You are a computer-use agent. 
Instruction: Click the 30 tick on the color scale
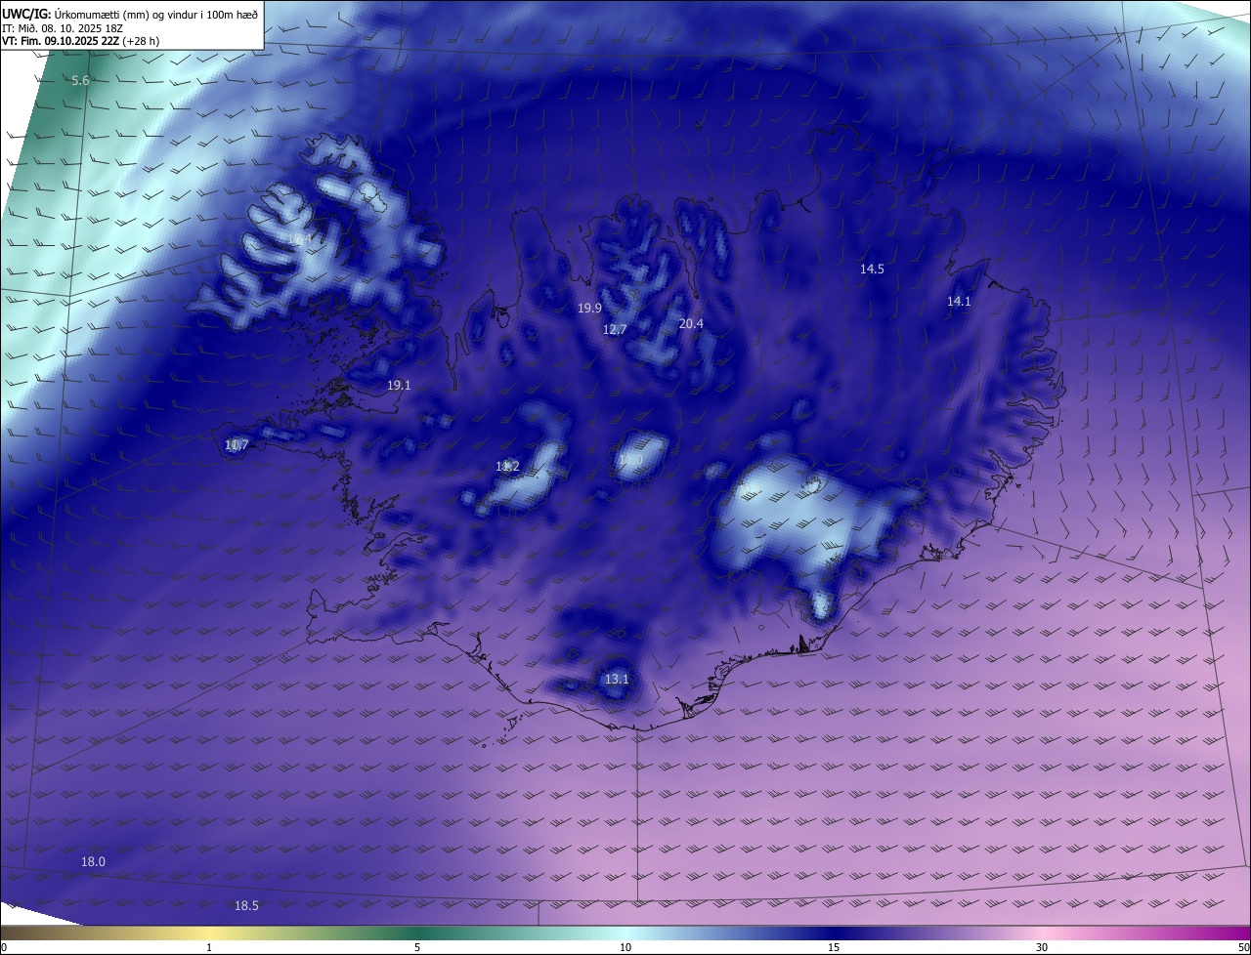pos(1042,947)
